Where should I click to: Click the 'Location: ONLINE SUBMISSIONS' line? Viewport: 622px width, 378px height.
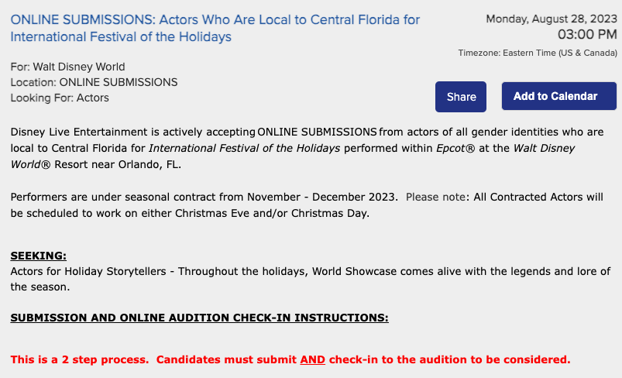(95, 82)
